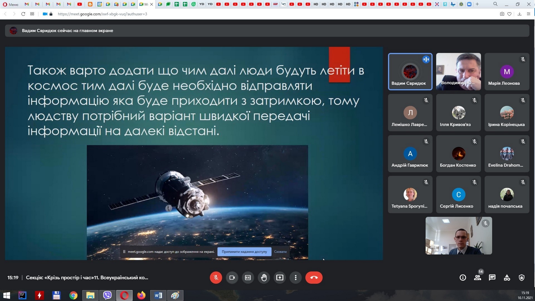The width and height of the screenshot is (535, 301).
Task: Open the chat panel
Action: click(492, 278)
